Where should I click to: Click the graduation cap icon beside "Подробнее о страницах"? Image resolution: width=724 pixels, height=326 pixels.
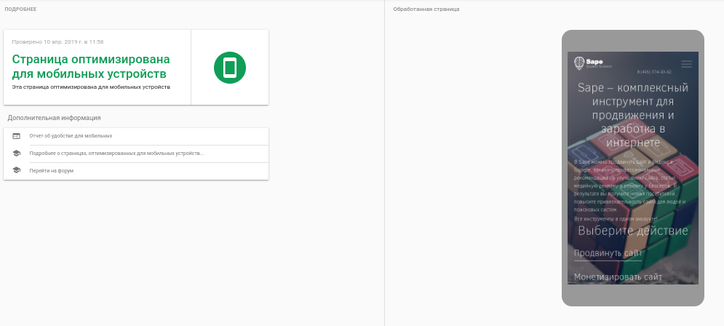coord(17,154)
